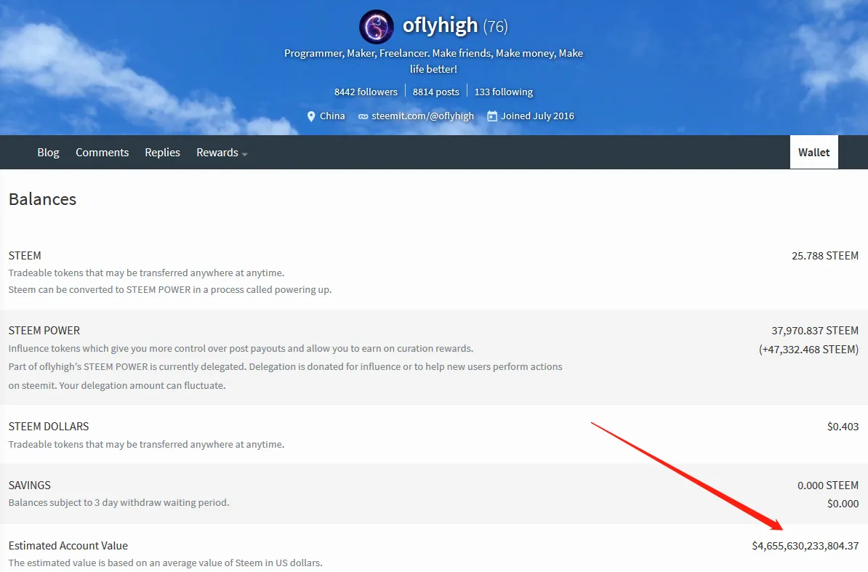Click the oflyhigh profile avatar

377,27
